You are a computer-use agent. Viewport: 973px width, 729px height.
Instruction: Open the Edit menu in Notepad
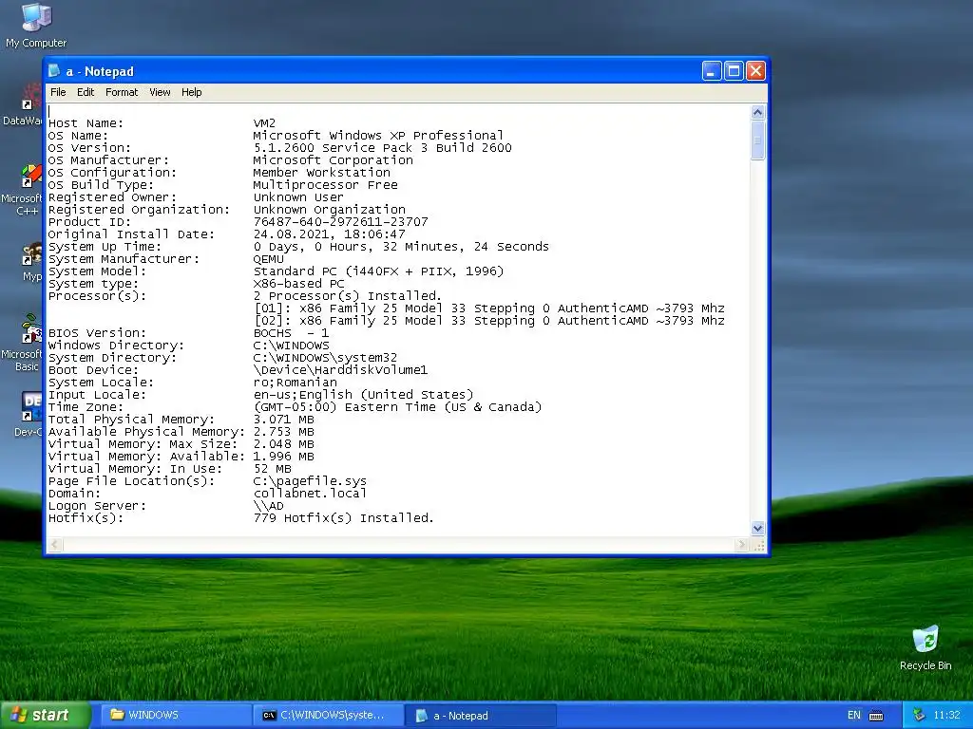pyautogui.click(x=85, y=92)
